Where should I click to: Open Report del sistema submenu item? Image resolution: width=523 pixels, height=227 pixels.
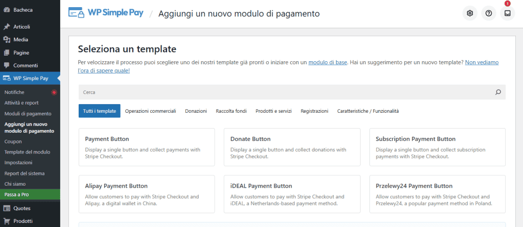pos(25,173)
